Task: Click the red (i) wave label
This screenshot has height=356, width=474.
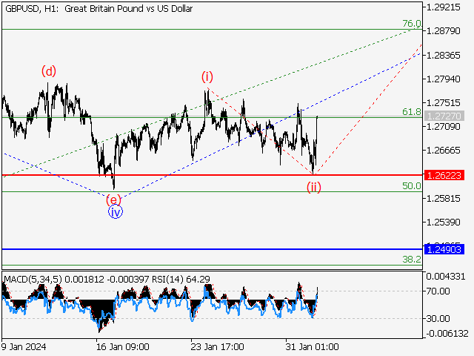Action: click(x=207, y=77)
